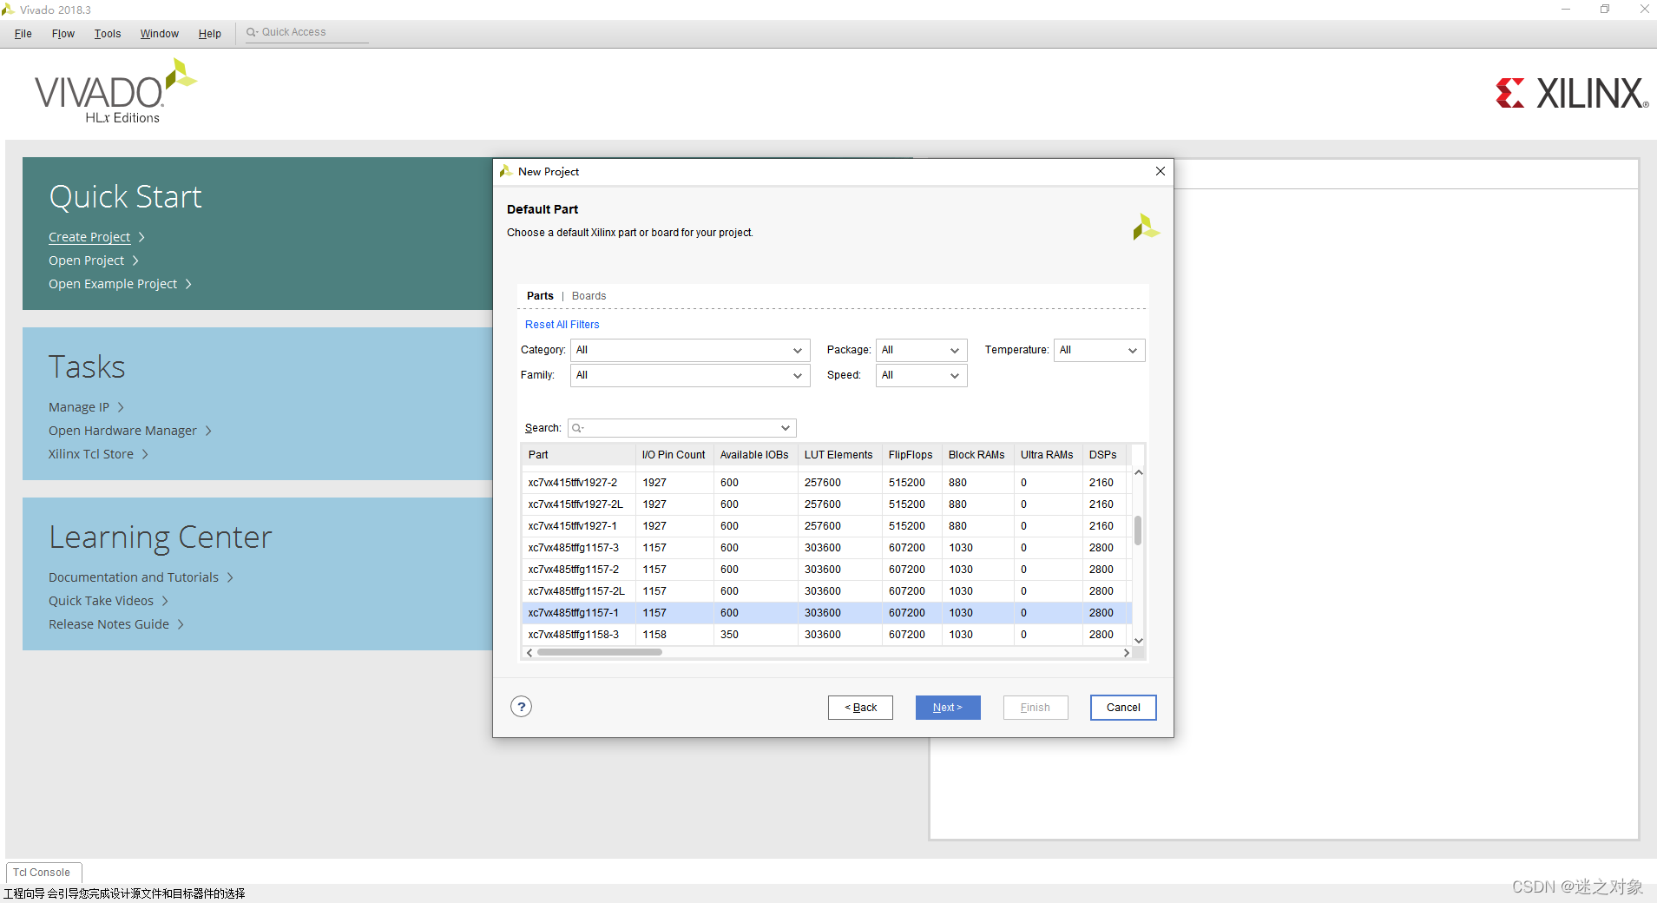Click the parts table horizontal scrollbar thumb
This screenshot has width=1657, height=903.
coord(600,652)
